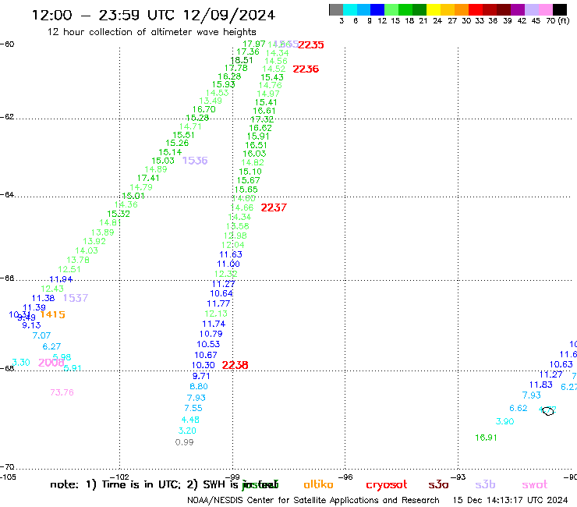Click the 17.41 wave height reading
The width and height of the screenshot is (577, 507).
[148, 178]
